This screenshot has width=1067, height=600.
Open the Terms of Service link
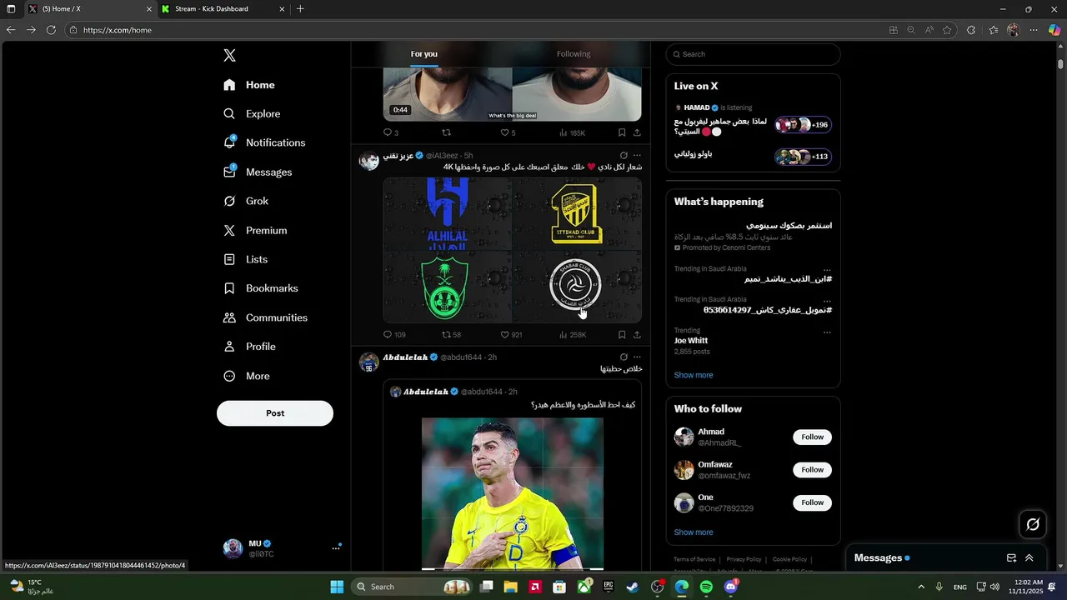(x=694, y=559)
